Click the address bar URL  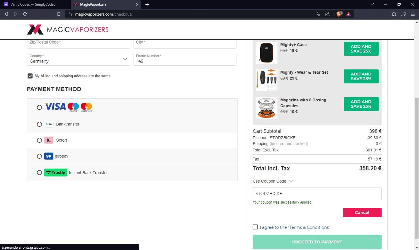coord(104,14)
